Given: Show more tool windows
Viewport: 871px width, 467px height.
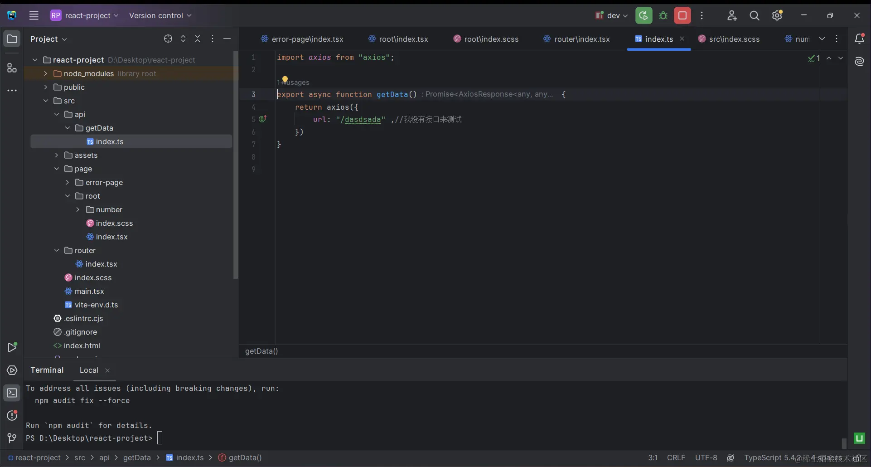Looking at the screenshot, I should tap(12, 91).
